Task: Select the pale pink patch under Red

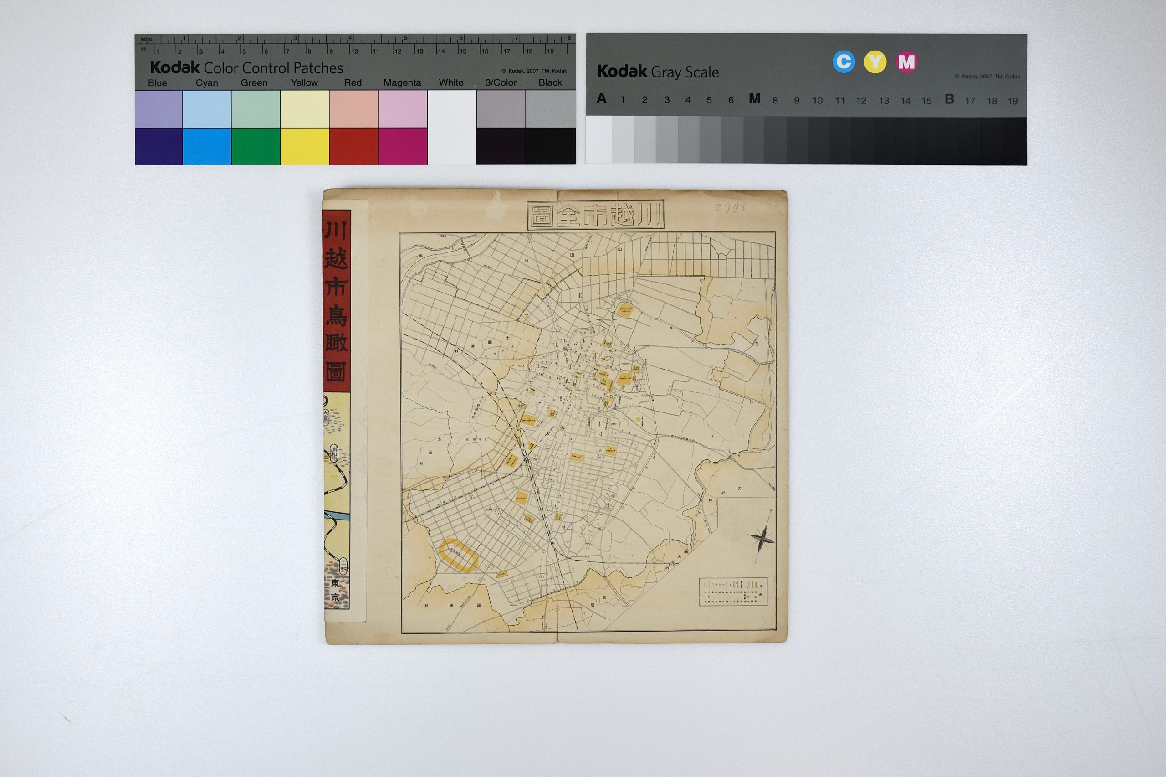Action: [x=353, y=109]
